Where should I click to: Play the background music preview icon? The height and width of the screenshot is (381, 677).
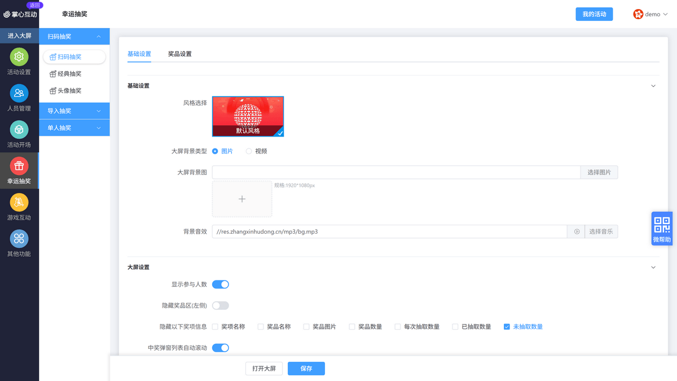[x=577, y=231]
